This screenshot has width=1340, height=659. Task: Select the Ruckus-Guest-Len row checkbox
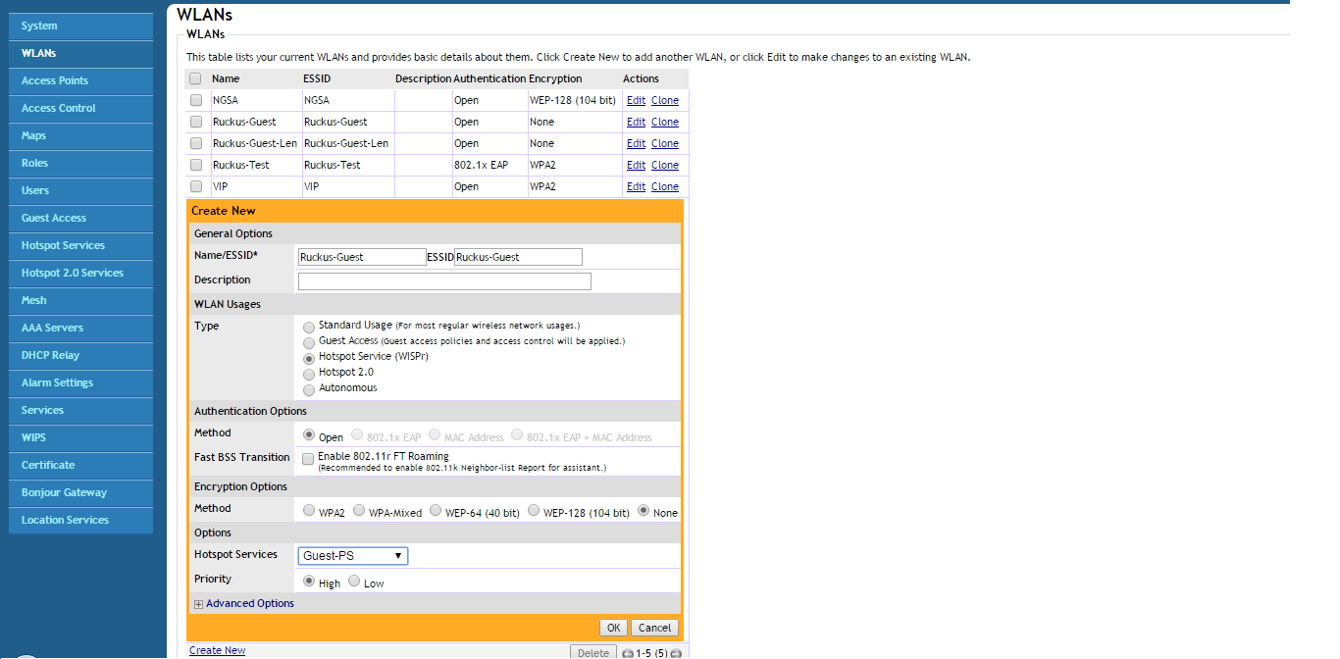[196, 143]
